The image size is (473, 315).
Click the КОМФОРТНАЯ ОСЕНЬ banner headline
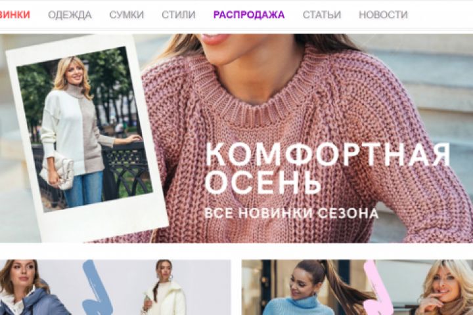[x=327, y=168]
